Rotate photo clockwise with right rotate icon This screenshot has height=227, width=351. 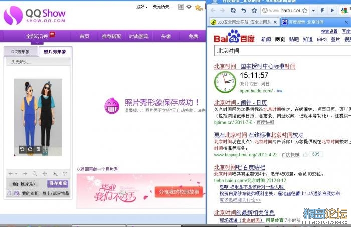tap(30, 149)
